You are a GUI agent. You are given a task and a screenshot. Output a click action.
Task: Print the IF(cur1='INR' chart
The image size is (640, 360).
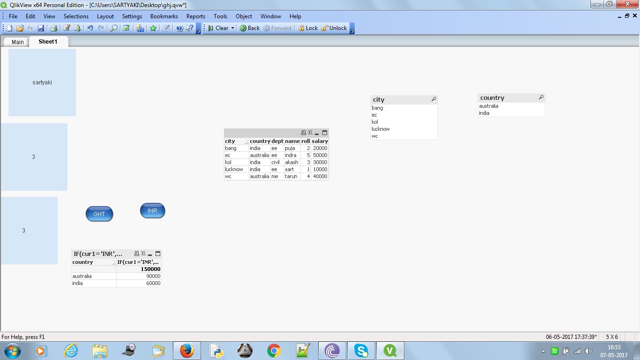(x=137, y=254)
